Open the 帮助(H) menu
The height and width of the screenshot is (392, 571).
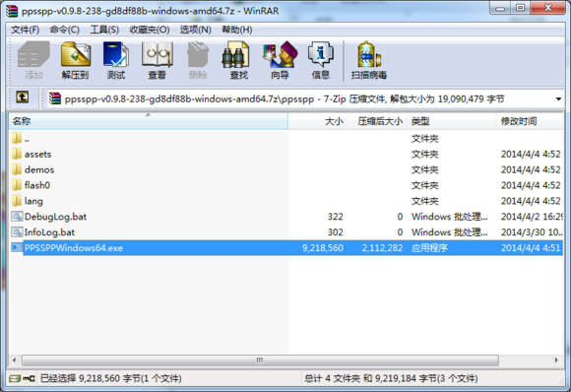(x=237, y=30)
